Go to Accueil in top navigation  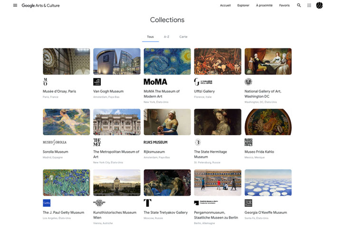[225, 5]
